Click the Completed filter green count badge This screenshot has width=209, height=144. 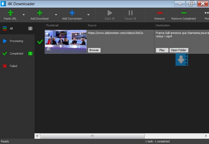tap(30, 54)
